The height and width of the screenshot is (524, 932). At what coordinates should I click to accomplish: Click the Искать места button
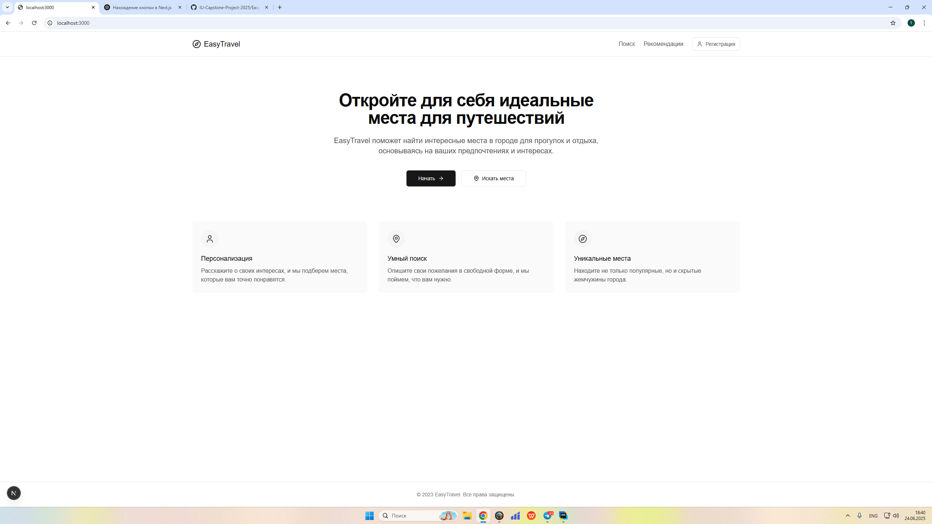click(493, 178)
